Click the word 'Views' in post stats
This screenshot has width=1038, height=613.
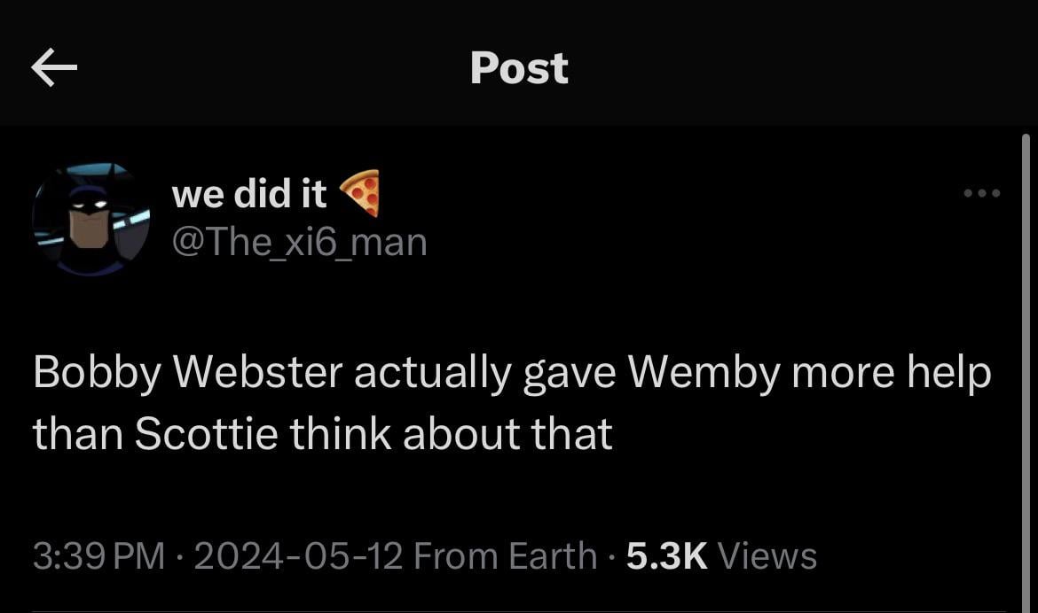(767, 556)
